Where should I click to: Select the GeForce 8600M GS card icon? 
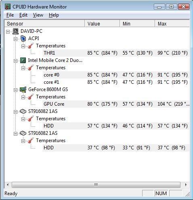click(23, 89)
